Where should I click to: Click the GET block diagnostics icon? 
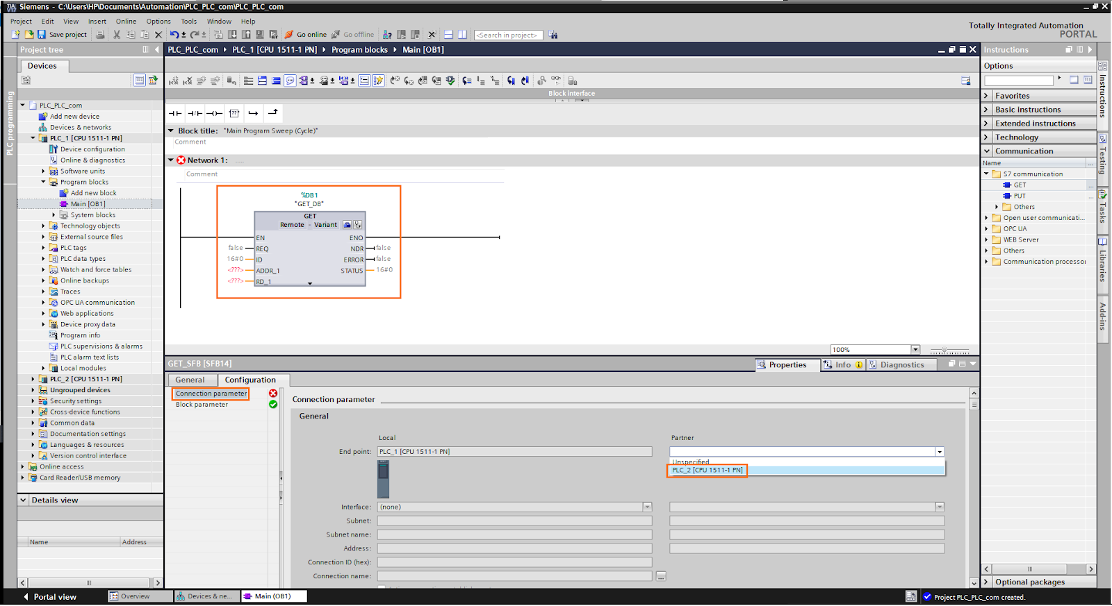click(358, 225)
